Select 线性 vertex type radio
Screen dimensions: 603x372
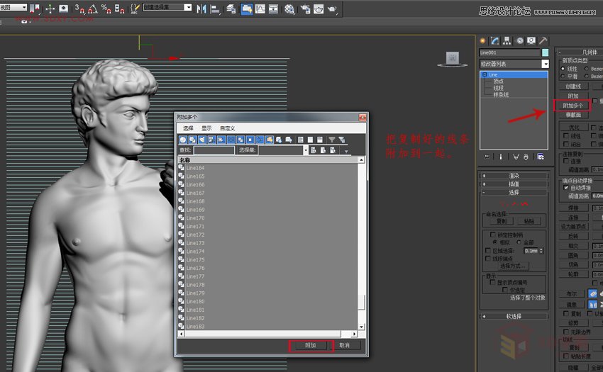click(x=563, y=69)
